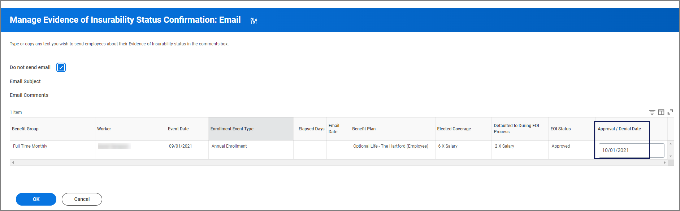Click the OK button
Viewport: 680px width, 211px height.
pyautogui.click(x=36, y=199)
